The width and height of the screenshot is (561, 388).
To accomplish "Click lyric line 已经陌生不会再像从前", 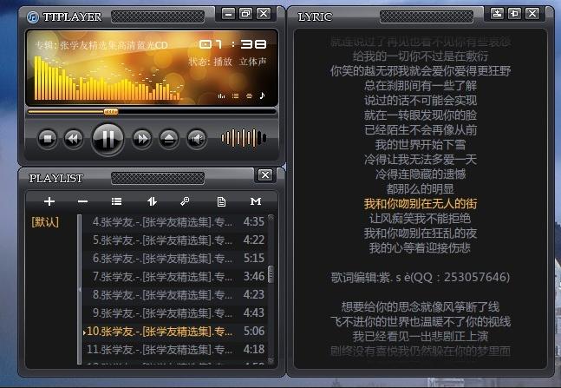I will point(421,129).
